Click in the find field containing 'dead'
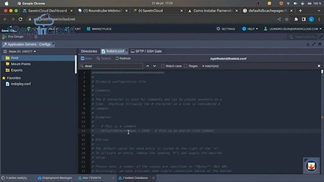324x182 pixels. tap(111, 66)
